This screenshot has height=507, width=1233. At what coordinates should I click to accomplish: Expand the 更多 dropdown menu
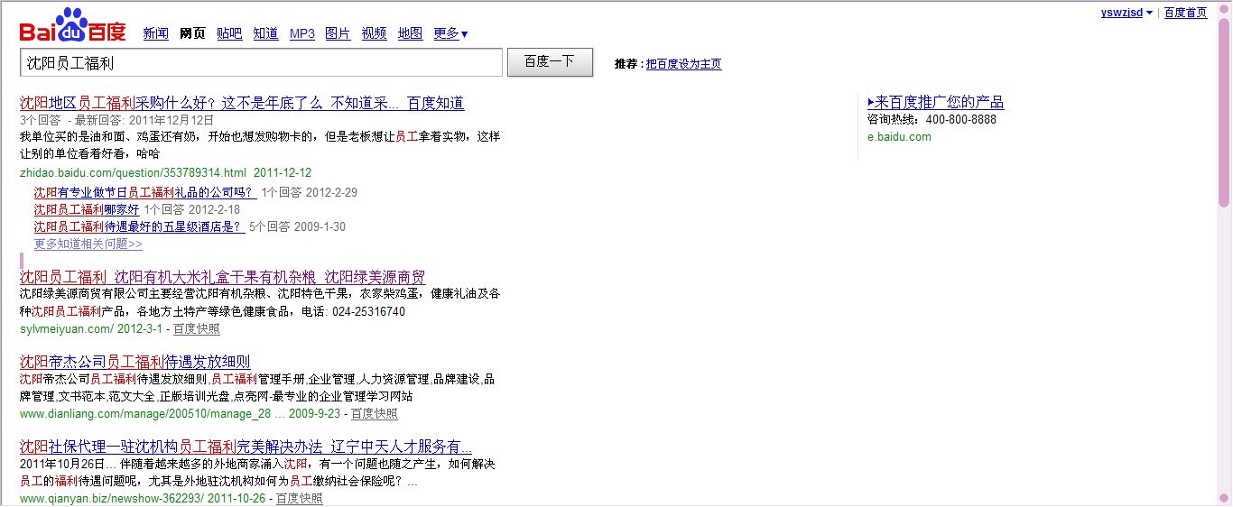(x=450, y=34)
